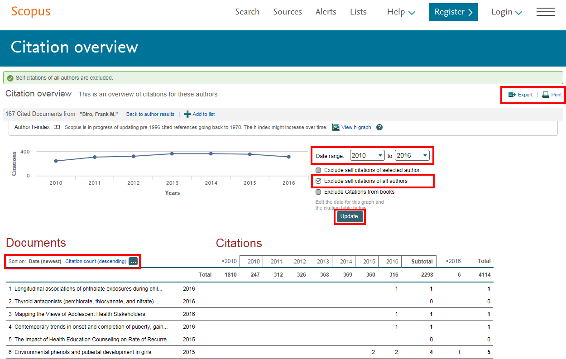The height and width of the screenshot is (359, 566).
Task: Open the h-index help question mark
Action: [379, 127]
